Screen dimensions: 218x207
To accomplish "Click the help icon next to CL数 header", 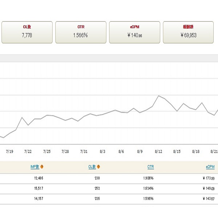I will click(x=98, y=167).
